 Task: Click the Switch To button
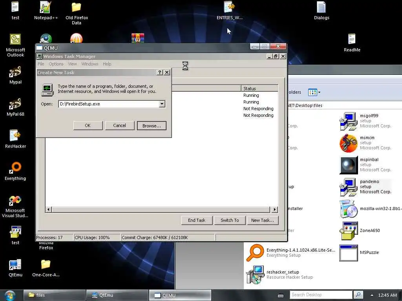230,220
